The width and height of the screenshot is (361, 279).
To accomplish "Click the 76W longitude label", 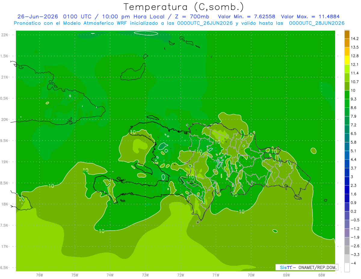I will click(x=39, y=275).
